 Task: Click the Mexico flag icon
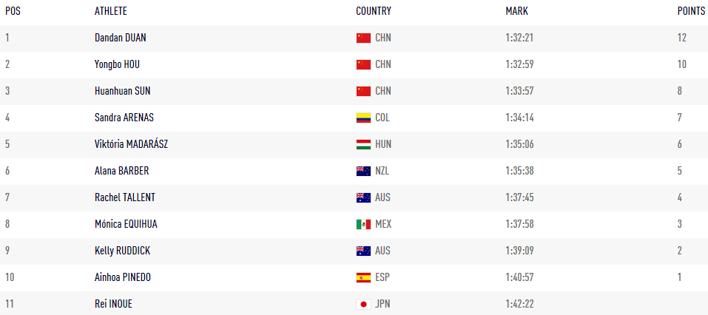click(x=363, y=224)
